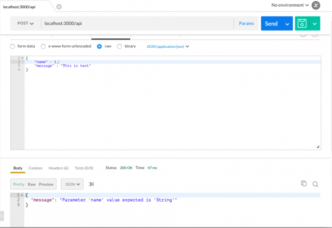Open the Tests (0/0) response tab
This screenshot has width=332, height=228.
tap(84, 168)
